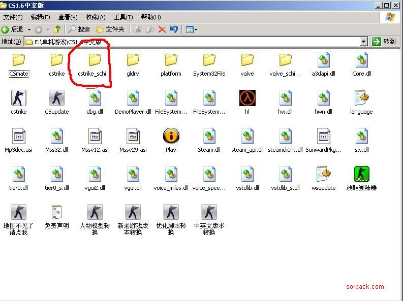Launch the cstrike application icon
This screenshot has width=403, height=301.
pyautogui.click(x=19, y=98)
